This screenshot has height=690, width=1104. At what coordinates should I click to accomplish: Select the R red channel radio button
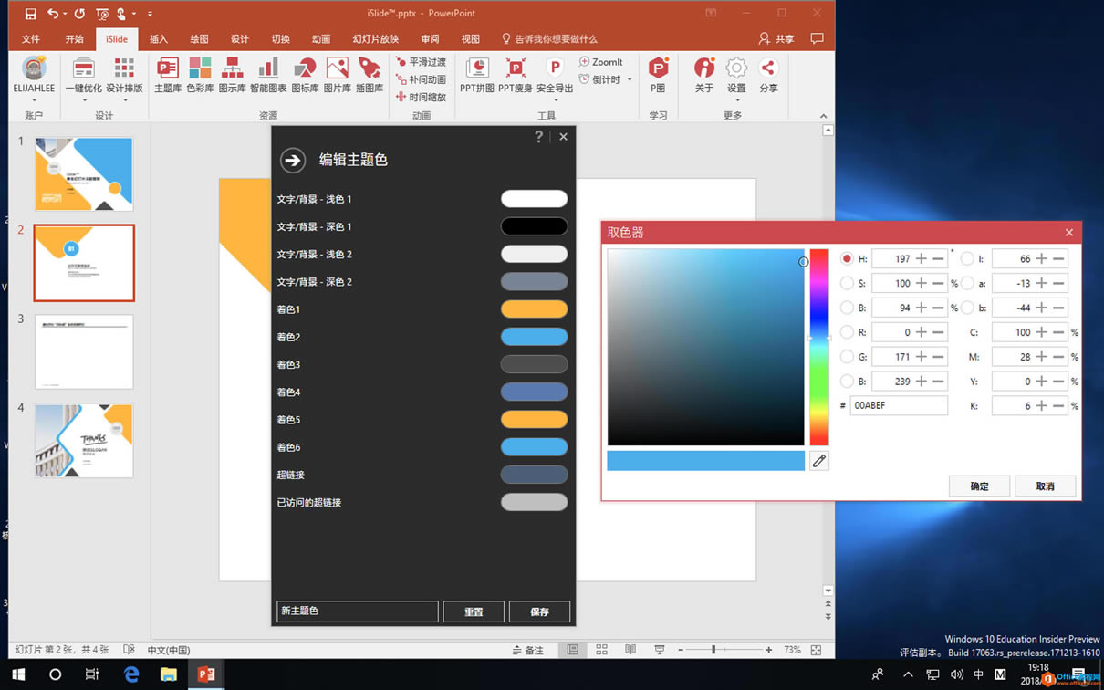847,332
